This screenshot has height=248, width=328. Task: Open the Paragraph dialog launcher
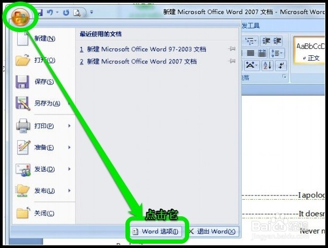point(284,76)
